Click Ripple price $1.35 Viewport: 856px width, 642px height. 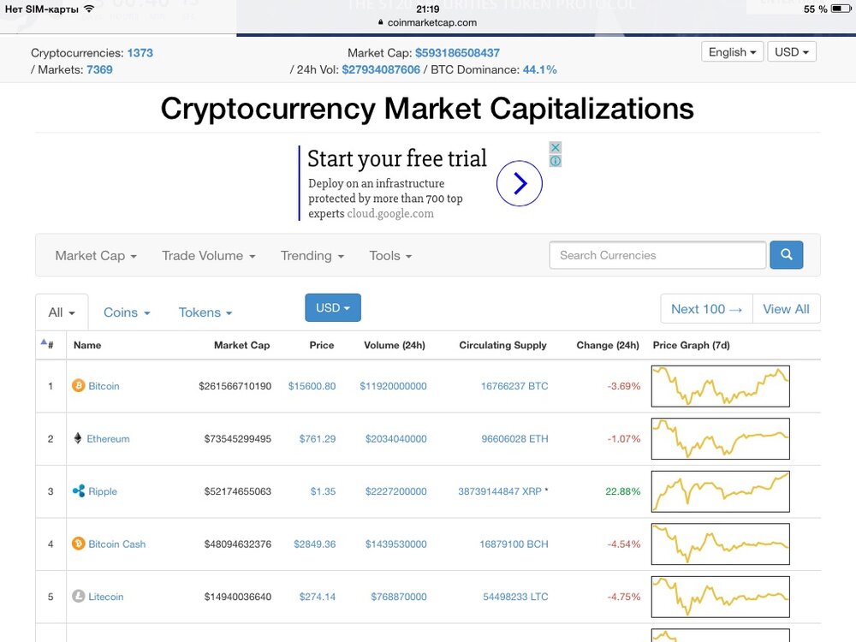[323, 491]
